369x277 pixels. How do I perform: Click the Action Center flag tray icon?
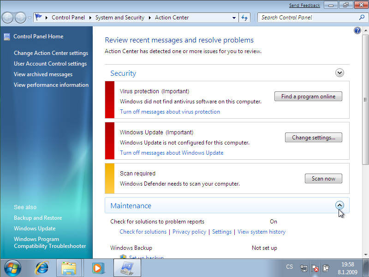click(x=315, y=268)
